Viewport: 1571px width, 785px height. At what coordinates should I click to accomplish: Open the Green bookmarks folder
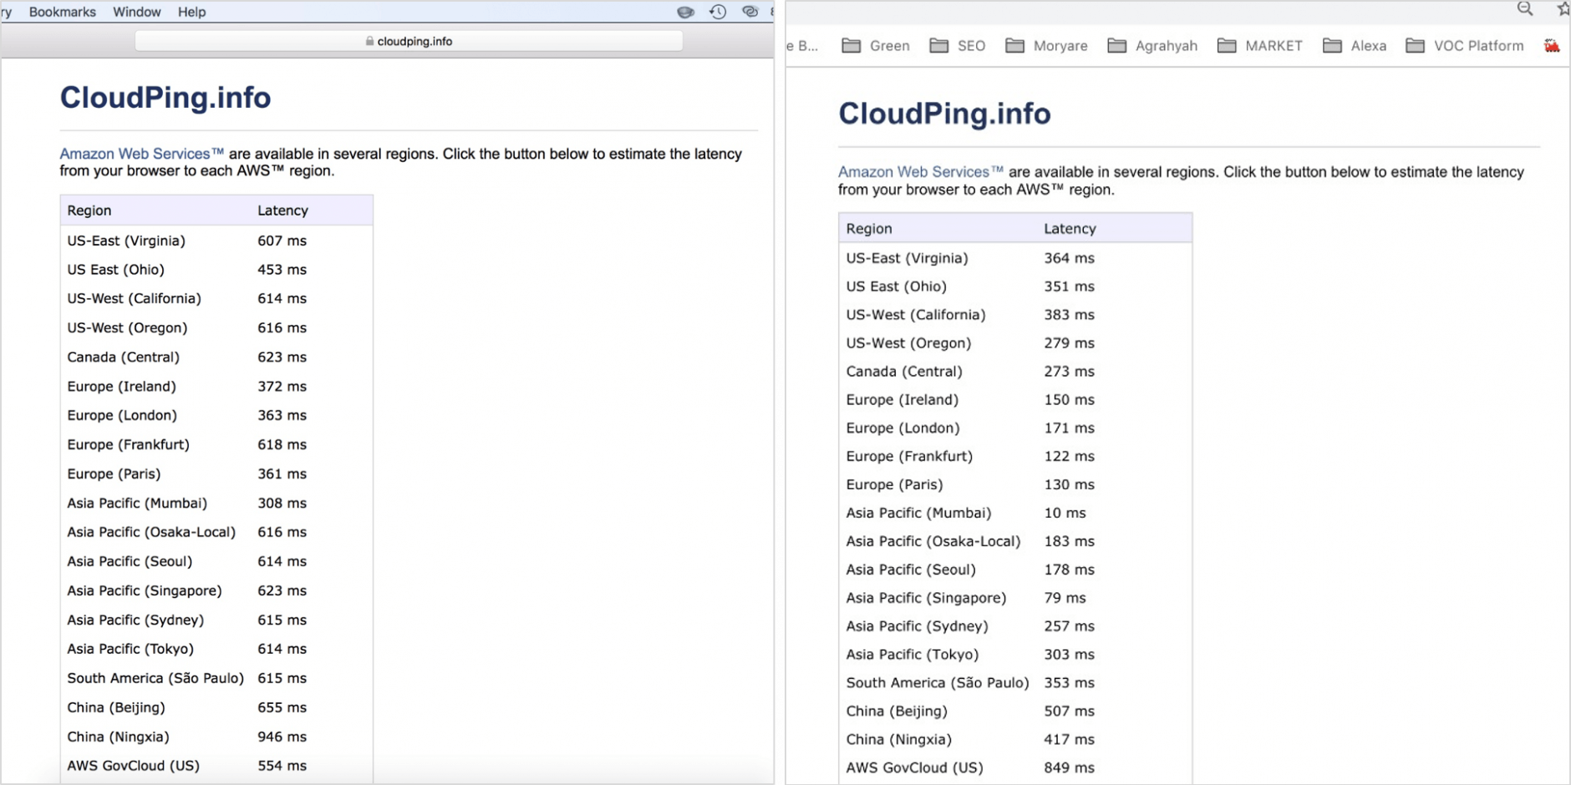pos(876,46)
